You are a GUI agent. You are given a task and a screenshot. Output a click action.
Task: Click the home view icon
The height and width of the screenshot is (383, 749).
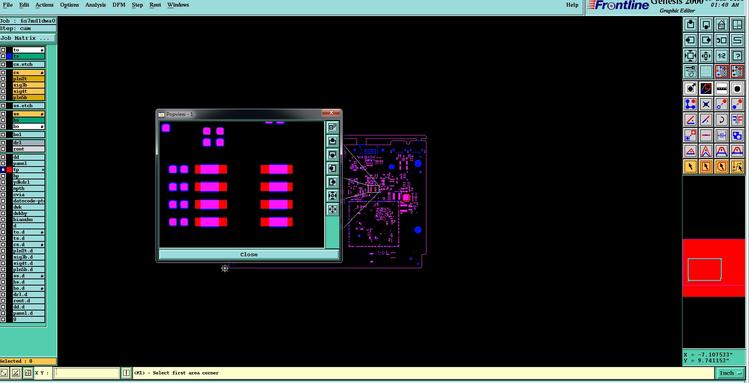[722, 25]
